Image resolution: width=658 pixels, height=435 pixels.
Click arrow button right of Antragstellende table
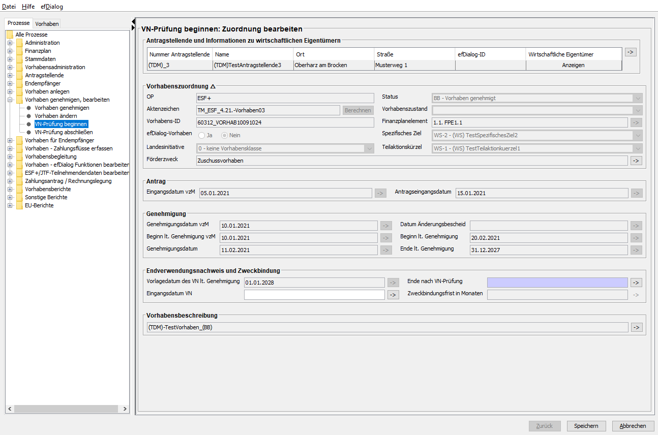(x=630, y=52)
